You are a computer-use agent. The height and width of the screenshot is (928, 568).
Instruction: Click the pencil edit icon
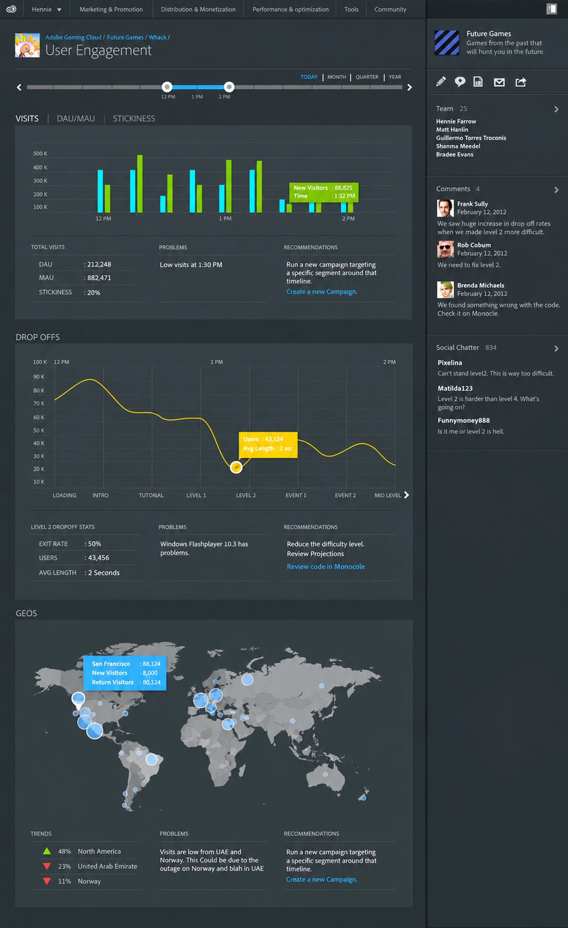pyautogui.click(x=441, y=82)
